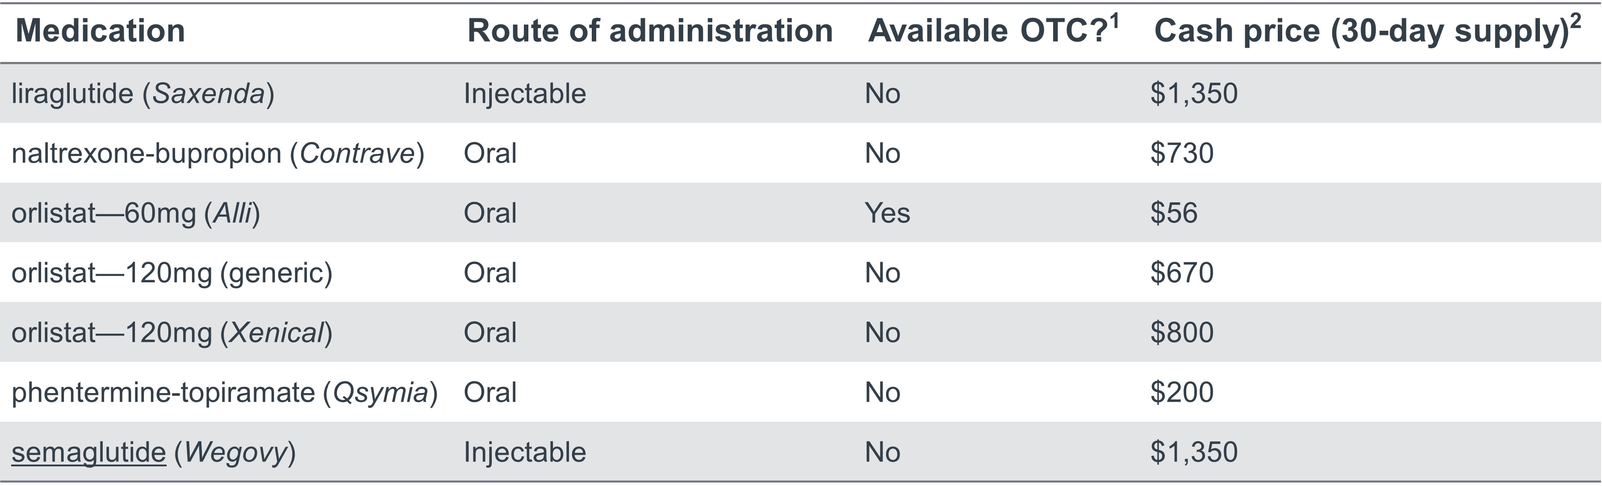Click the Yes value for Alli
The height and width of the screenshot is (486, 1602).
[x=887, y=214]
